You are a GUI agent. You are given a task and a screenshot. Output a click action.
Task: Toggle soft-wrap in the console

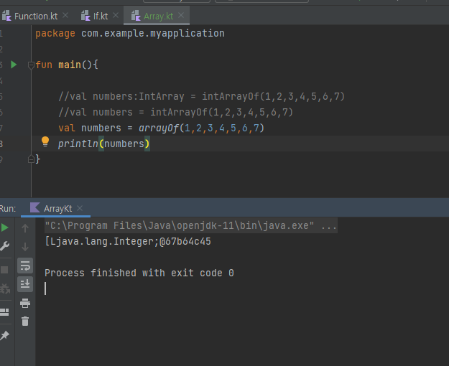[x=25, y=266]
